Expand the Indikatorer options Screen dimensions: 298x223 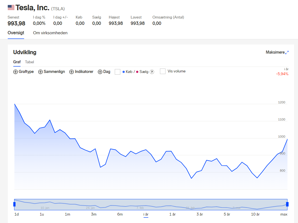[81, 72]
